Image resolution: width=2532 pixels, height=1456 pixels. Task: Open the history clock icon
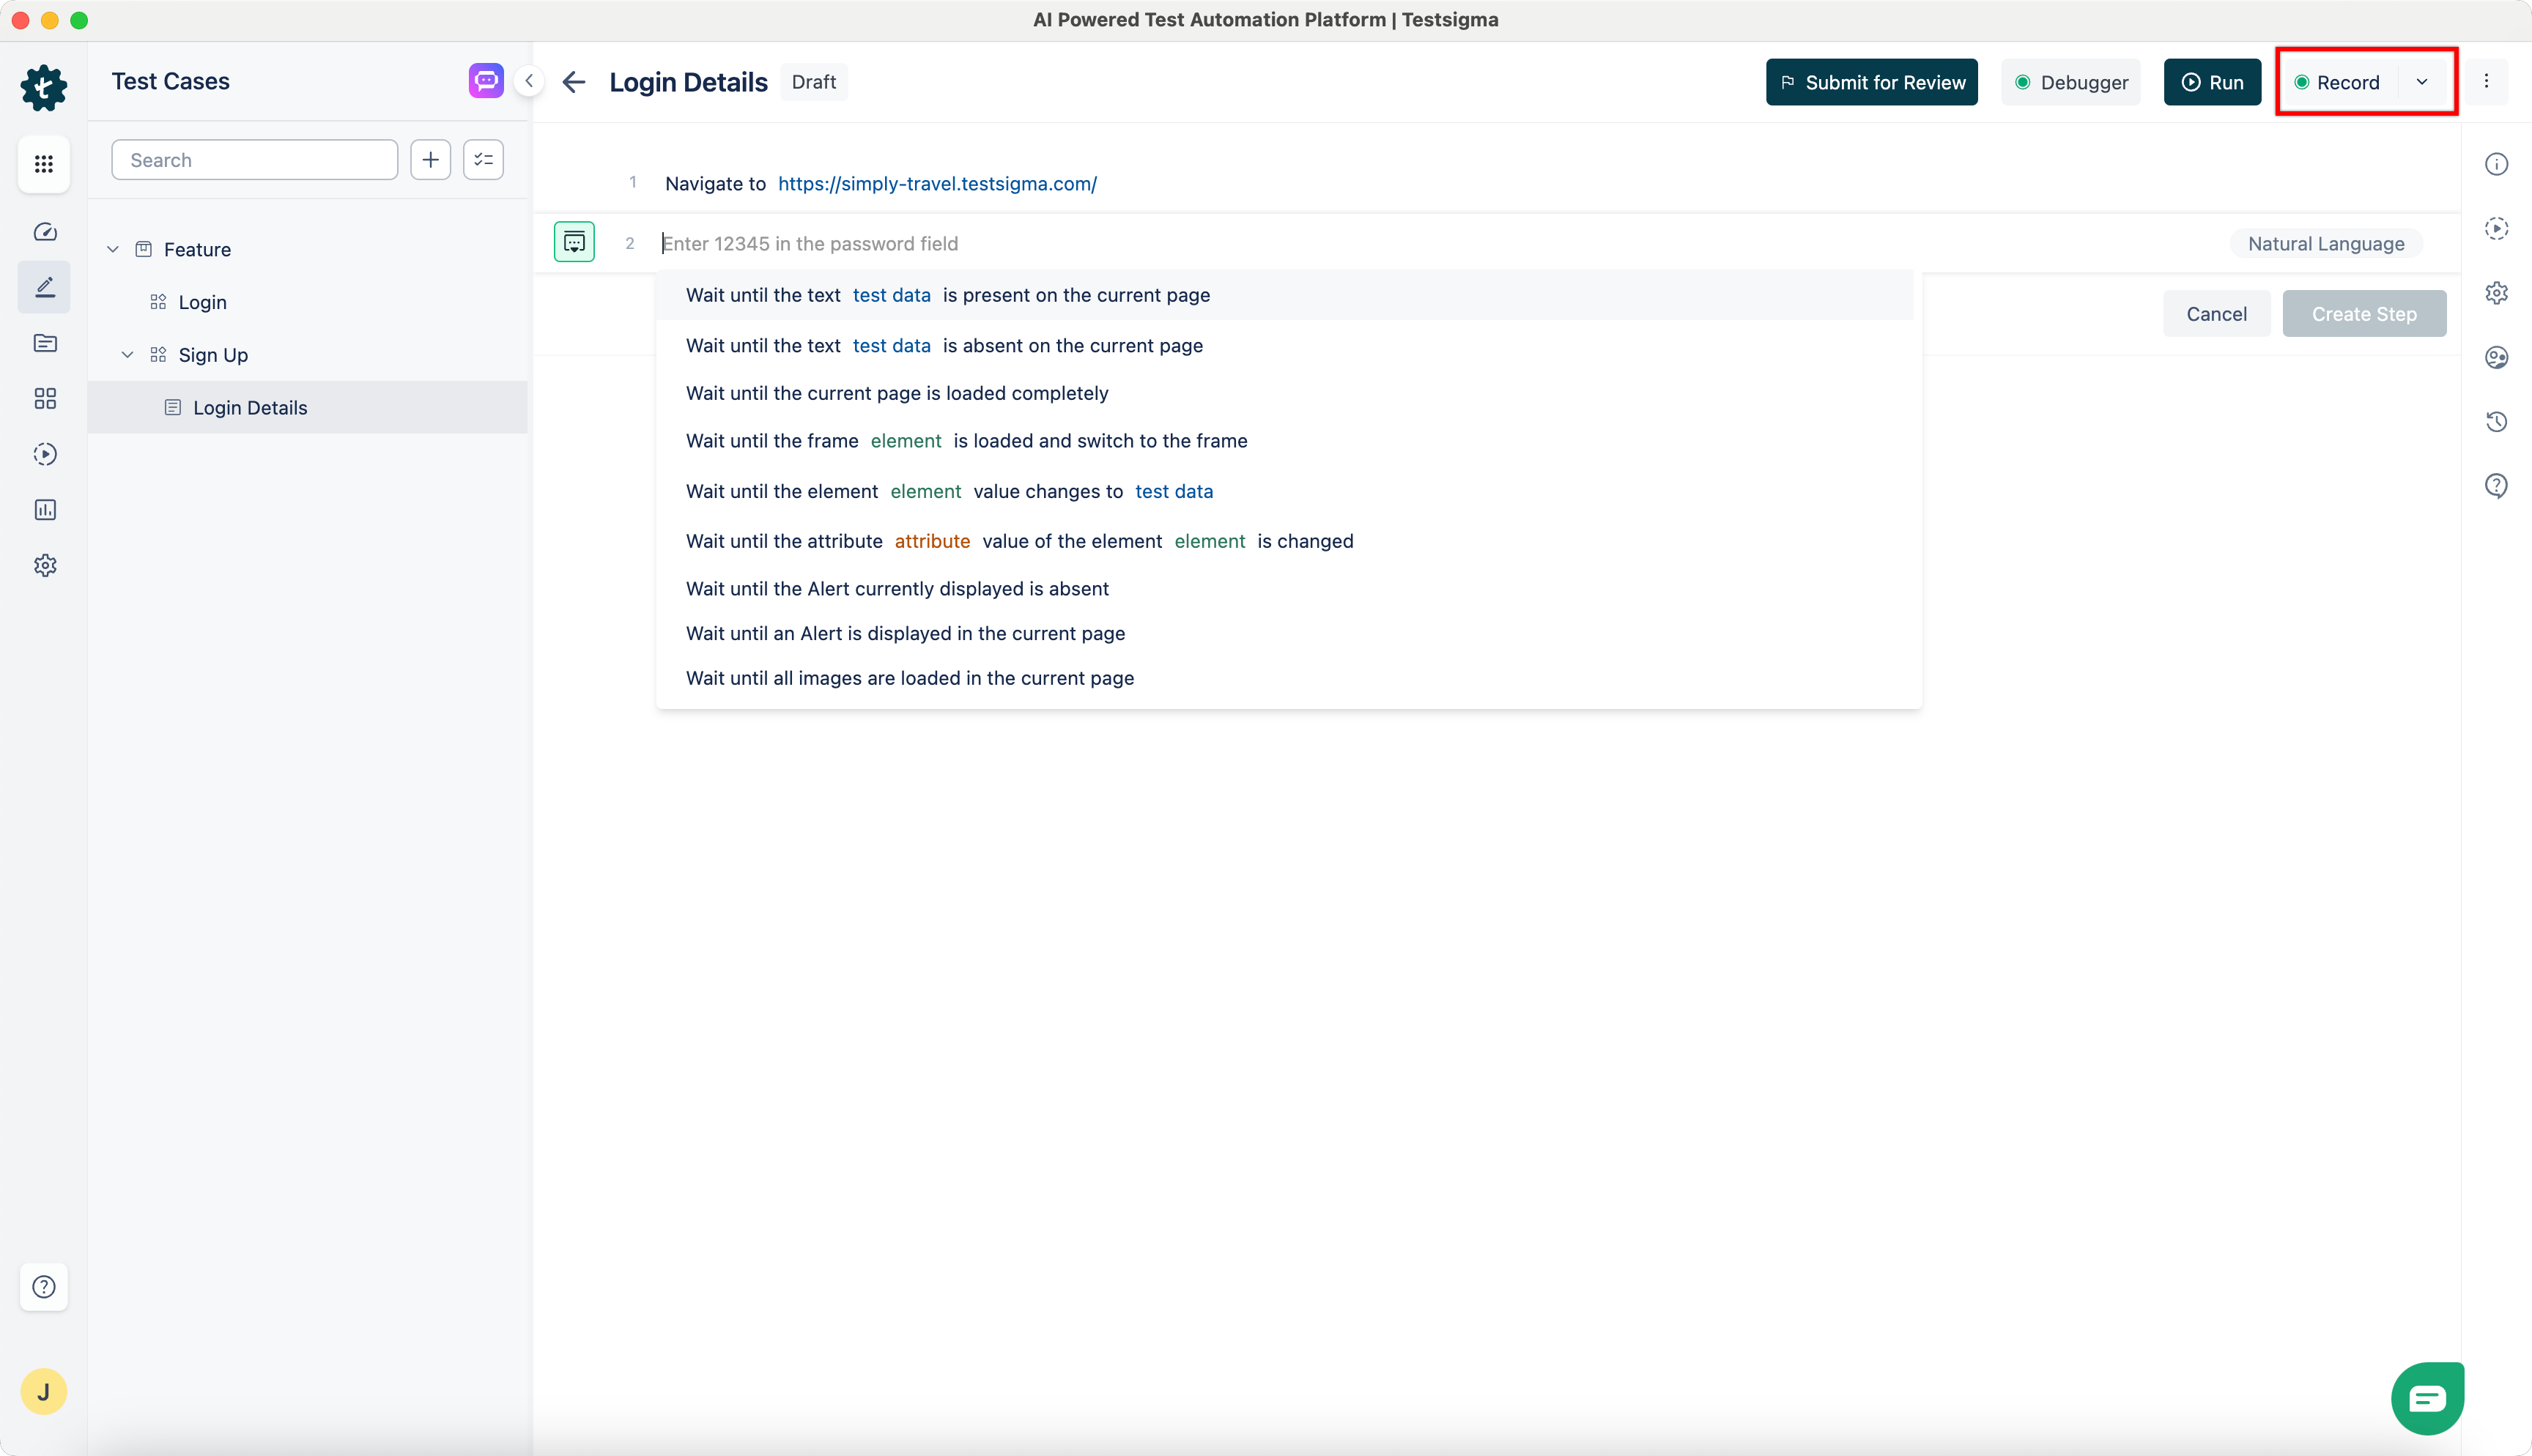click(x=2497, y=421)
